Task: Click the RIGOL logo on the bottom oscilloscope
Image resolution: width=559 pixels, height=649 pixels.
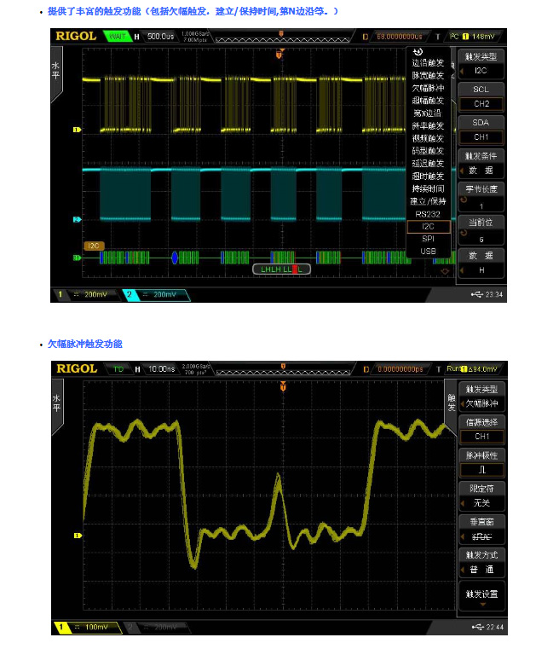Action: 76,368
